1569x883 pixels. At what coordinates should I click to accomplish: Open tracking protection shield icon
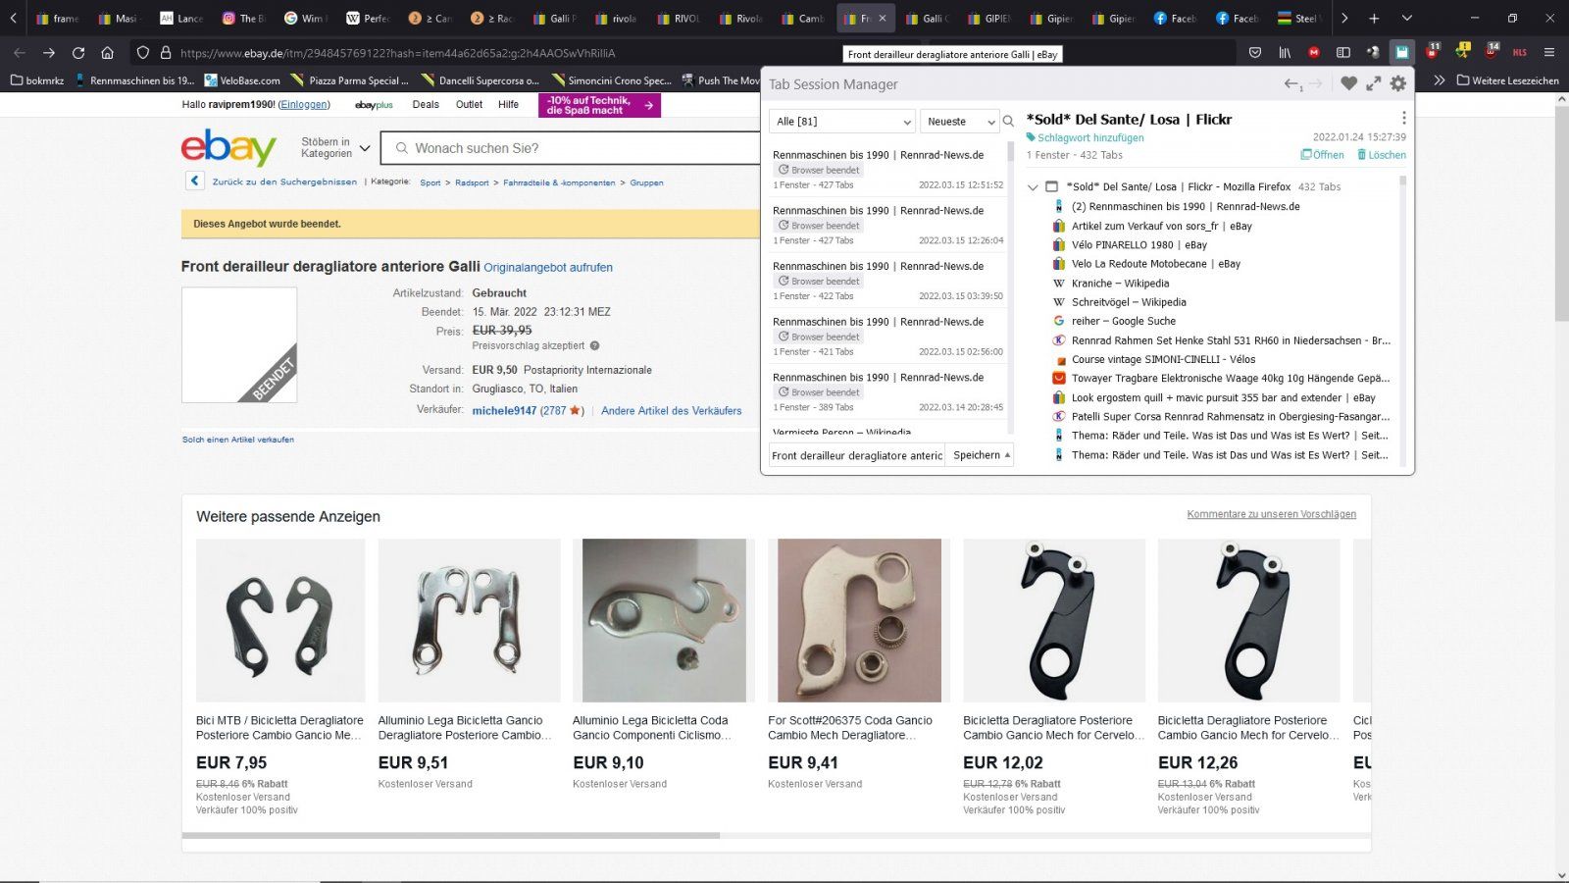(143, 52)
